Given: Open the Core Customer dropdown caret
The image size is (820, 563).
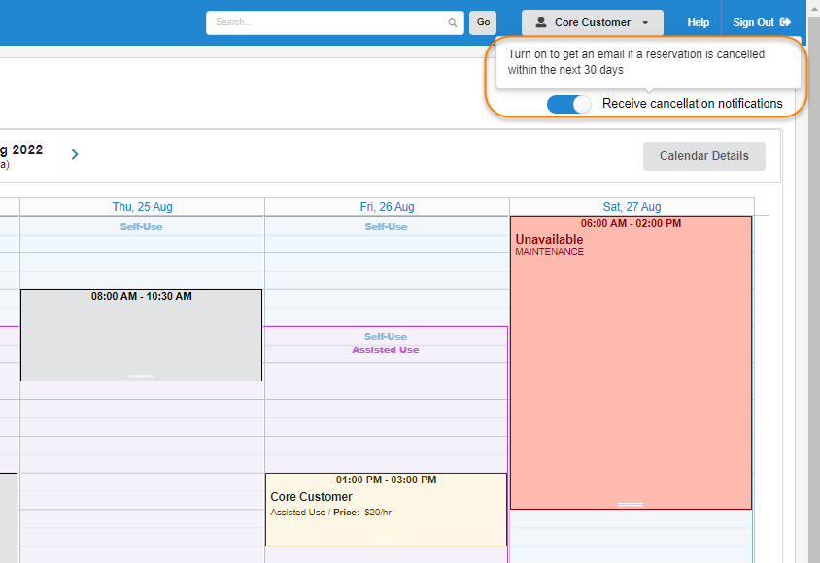Looking at the screenshot, I should click(645, 23).
